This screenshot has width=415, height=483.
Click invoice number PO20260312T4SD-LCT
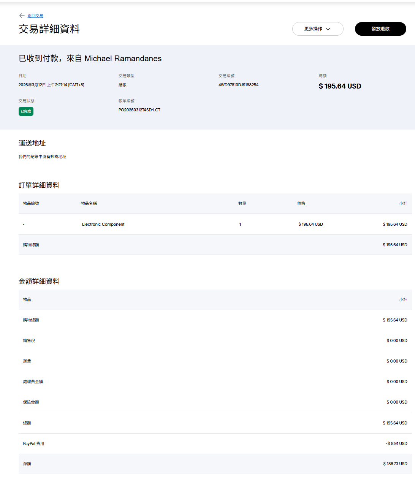point(139,110)
